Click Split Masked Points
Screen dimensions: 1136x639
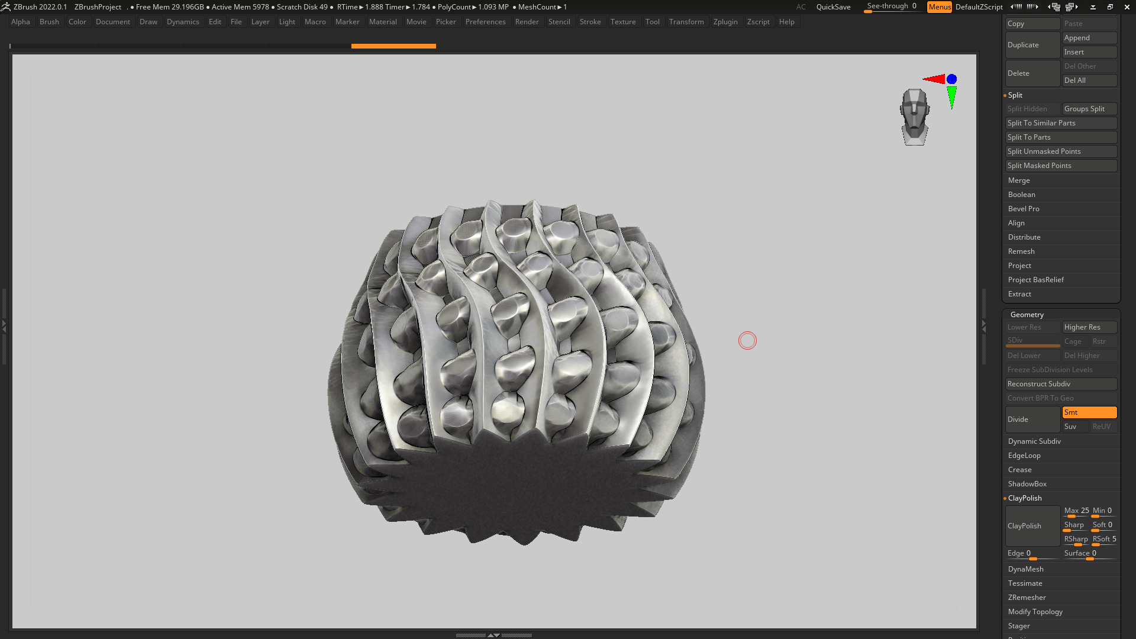tap(1061, 166)
